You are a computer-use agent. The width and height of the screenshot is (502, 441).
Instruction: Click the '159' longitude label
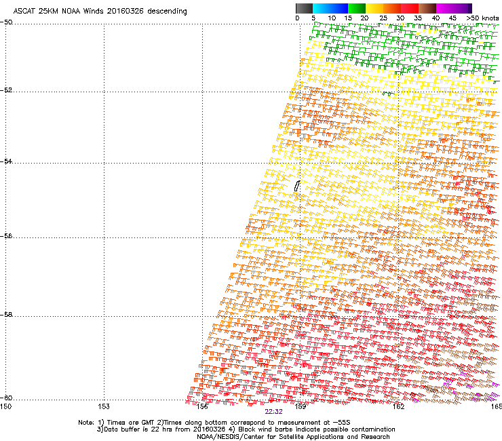(301, 406)
